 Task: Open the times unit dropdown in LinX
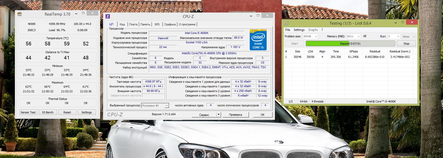[x=414, y=37]
